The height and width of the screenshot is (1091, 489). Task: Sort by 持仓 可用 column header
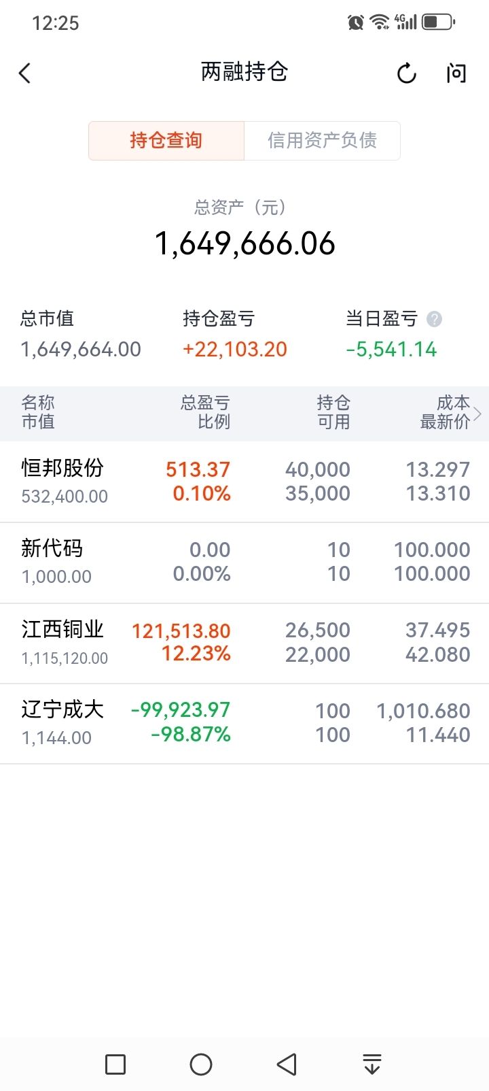click(333, 413)
